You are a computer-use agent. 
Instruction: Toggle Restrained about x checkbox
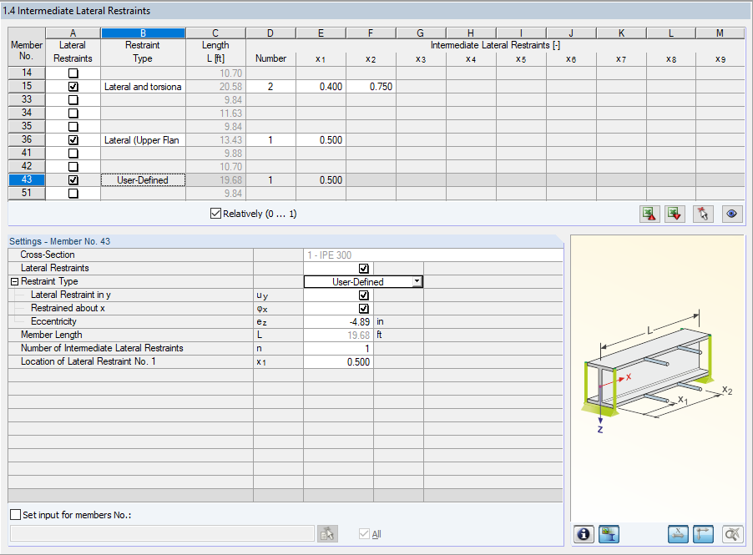pos(363,308)
